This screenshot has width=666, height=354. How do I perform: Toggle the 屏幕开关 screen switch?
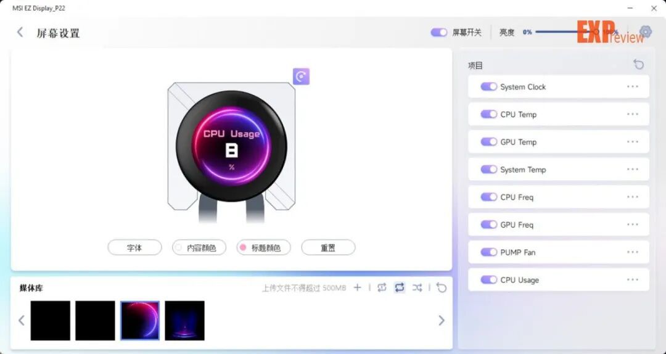439,32
